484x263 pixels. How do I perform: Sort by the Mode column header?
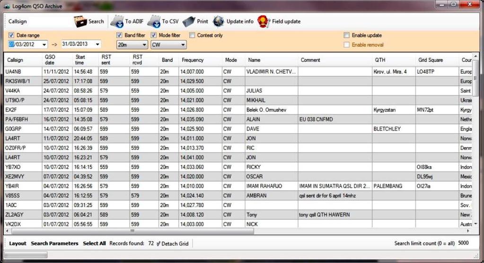[x=233, y=60]
